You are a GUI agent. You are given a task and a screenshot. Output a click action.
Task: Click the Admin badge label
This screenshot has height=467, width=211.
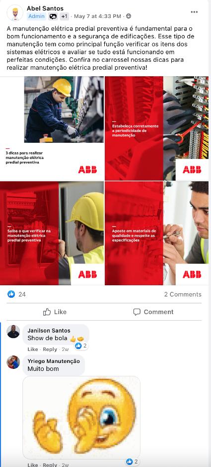37,16
